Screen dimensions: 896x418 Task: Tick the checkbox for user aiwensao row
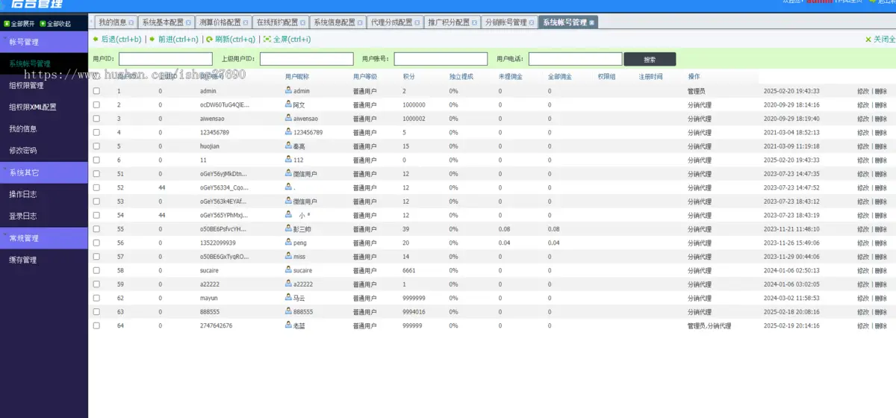(x=96, y=119)
